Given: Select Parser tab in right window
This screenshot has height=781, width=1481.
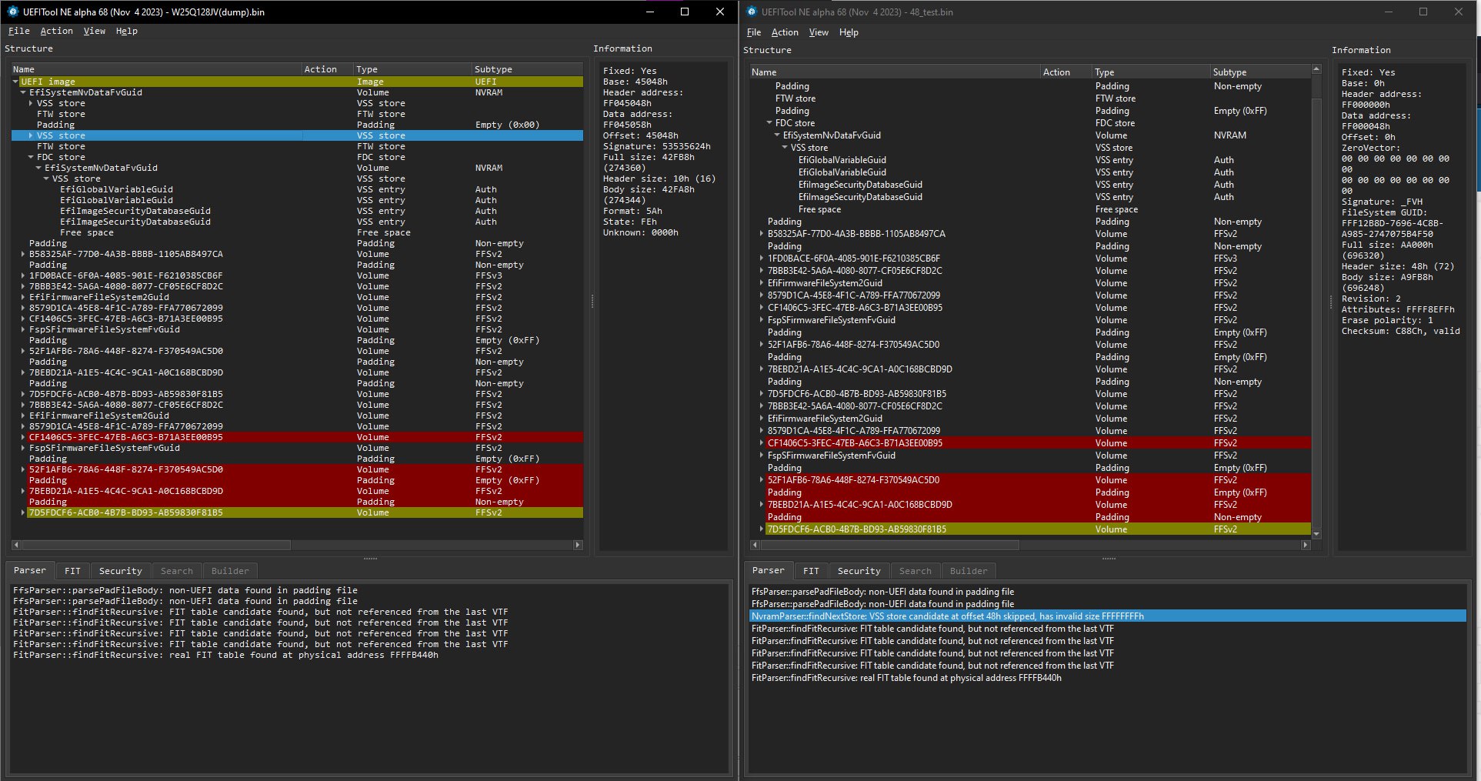Looking at the screenshot, I should coord(768,570).
